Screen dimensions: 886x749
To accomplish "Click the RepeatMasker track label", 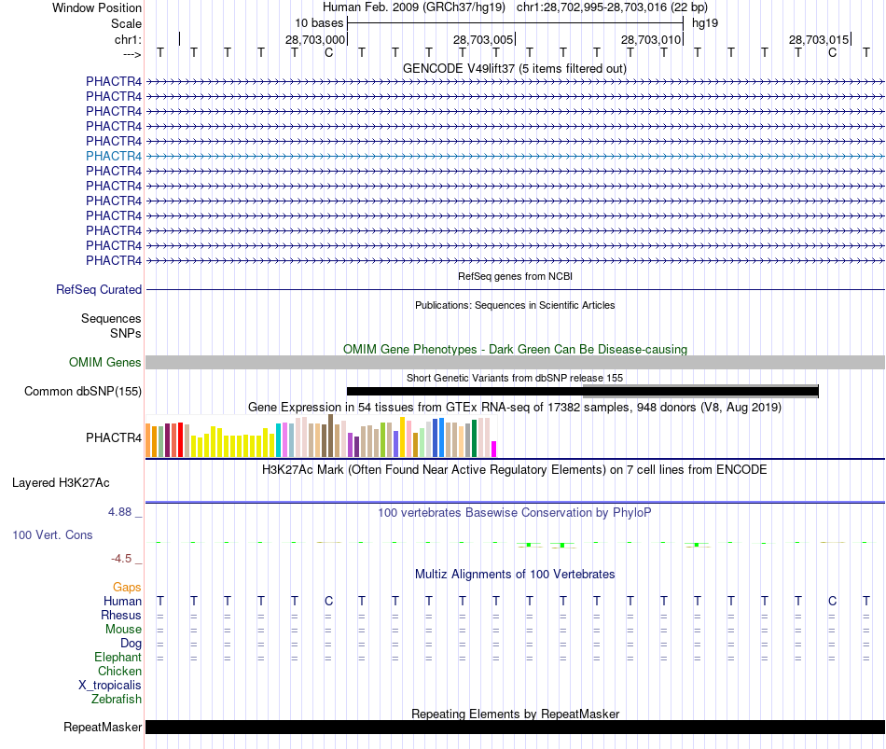I will coord(103,727).
